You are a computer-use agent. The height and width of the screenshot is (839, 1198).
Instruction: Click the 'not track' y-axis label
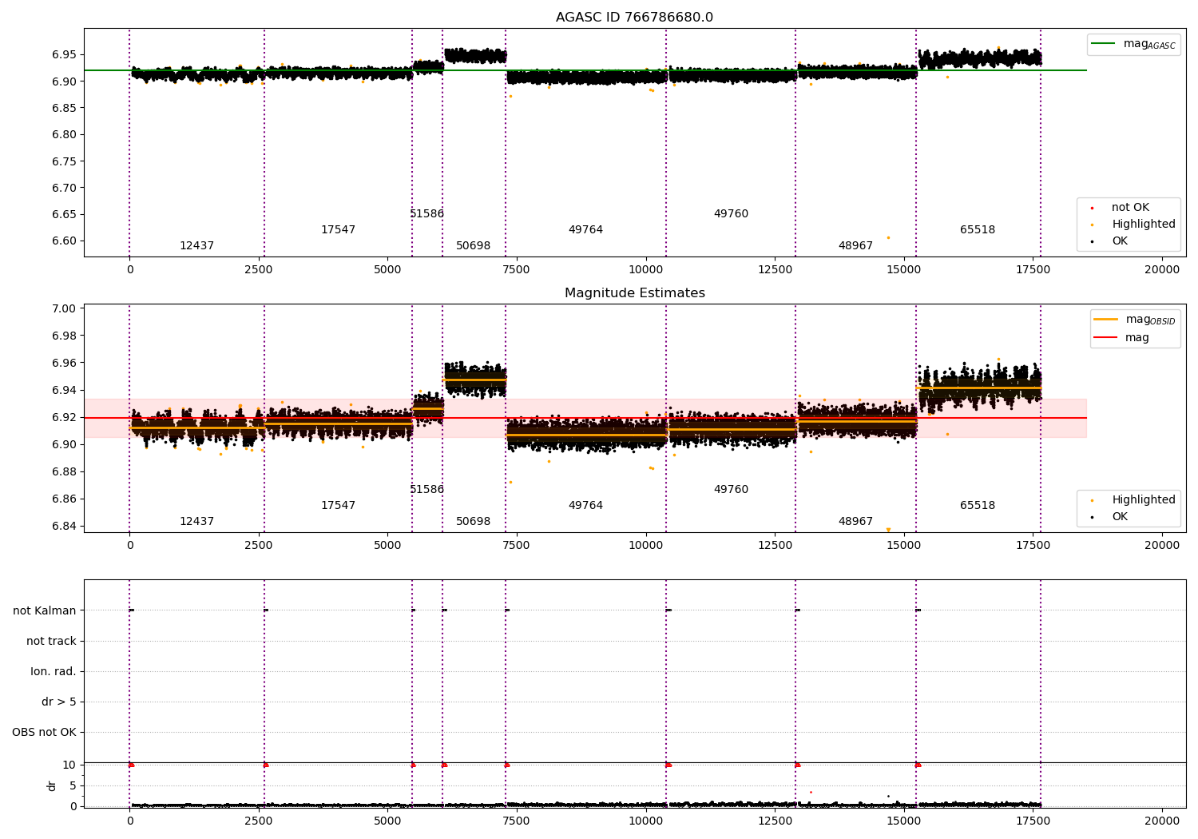click(51, 642)
